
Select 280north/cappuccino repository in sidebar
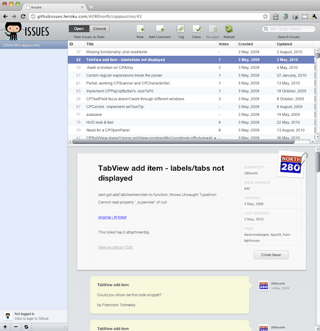(34, 45)
